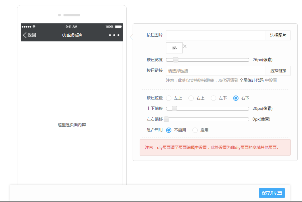Viewport: 302px width, 202px height.
Task: Click the 选择链接 button
Action: (x=278, y=71)
